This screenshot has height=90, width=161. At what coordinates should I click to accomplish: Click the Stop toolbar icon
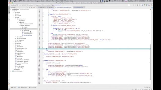140,5
